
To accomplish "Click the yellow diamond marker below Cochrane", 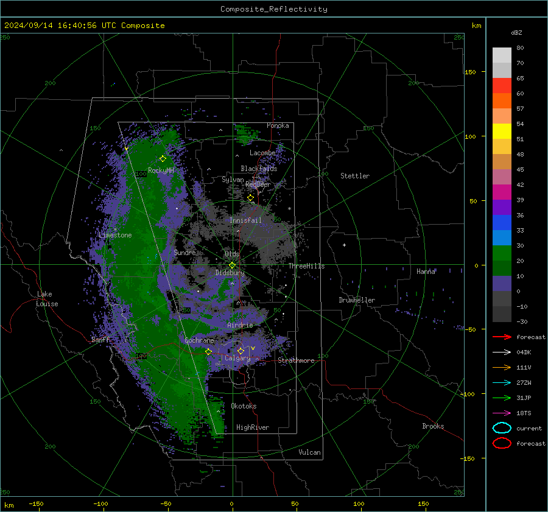I will 209,351.
